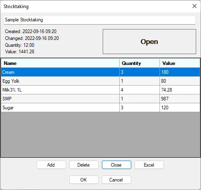Click Milk's quantity cell 4
Image resolution: width=201 pixels, height=190 pixels.
pyautogui.click(x=139, y=90)
